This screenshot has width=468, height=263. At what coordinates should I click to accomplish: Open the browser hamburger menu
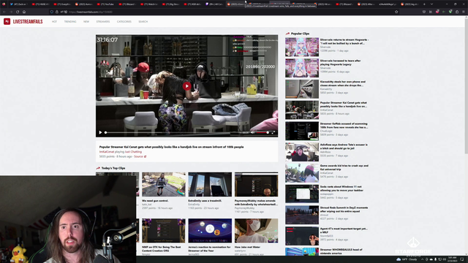pos(464,12)
